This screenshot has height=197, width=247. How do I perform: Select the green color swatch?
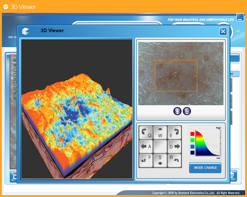[192, 140]
